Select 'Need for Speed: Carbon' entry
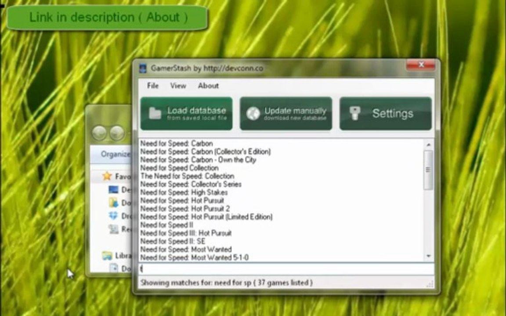 point(177,143)
